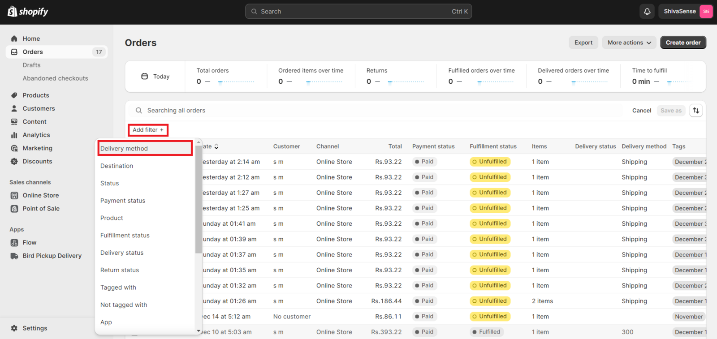Screen dimensions: 717x339
Task: Click the Products tag icon
Action: [x=14, y=95]
